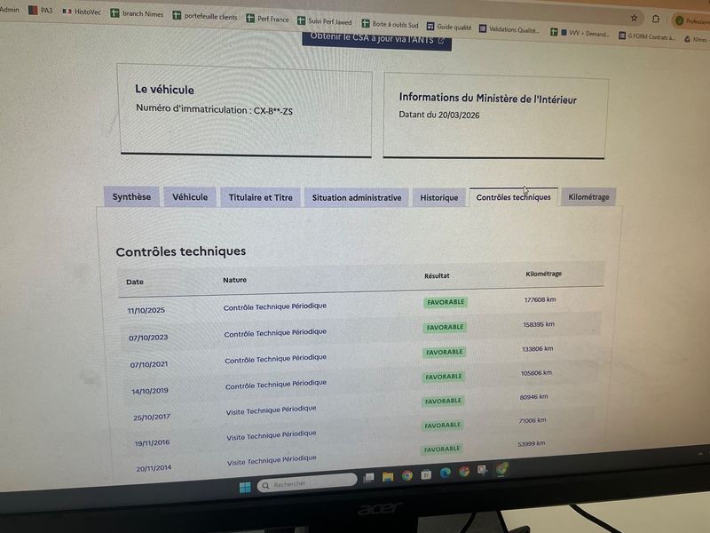This screenshot has height=533, width=710.
Task: Switch to the Historique tab
Action: pyautogui.click(x=438, y=197)
